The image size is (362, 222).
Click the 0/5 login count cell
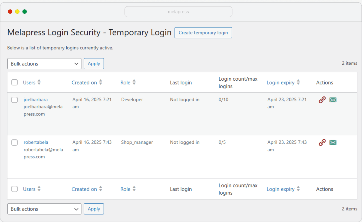click(222, 142)
